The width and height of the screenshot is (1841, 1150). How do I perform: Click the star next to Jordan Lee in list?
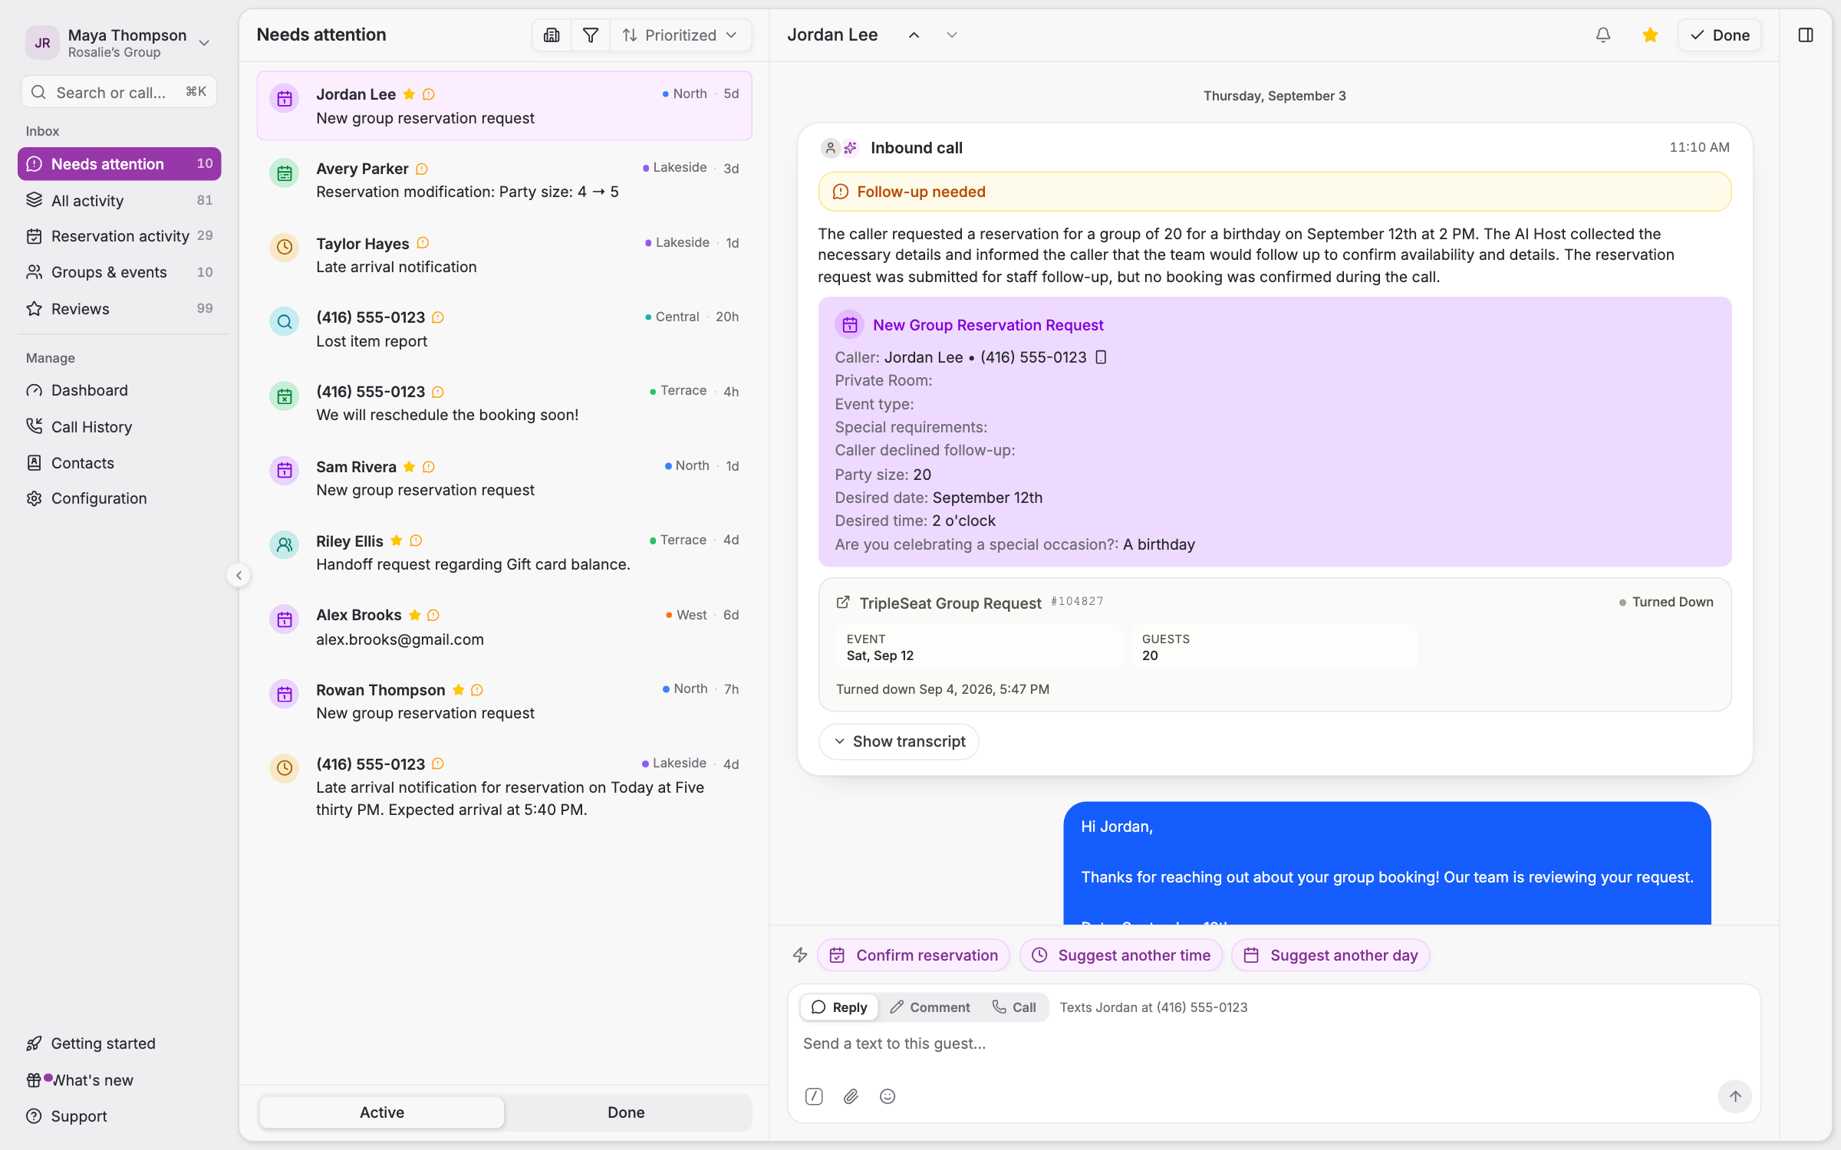click(409, 94)
